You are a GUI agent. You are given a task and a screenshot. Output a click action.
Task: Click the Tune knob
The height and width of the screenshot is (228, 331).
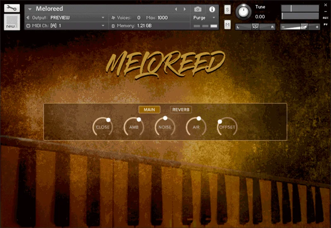point(243,12)
